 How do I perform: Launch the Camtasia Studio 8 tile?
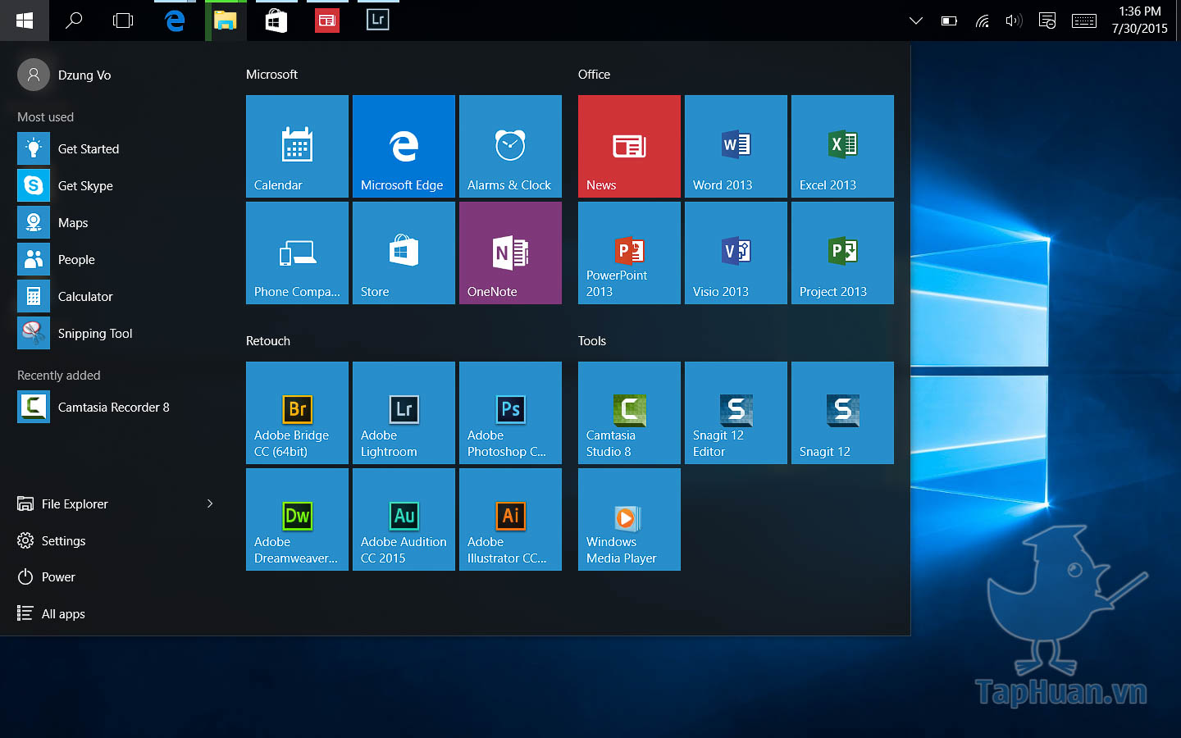(x=629, y=412)
